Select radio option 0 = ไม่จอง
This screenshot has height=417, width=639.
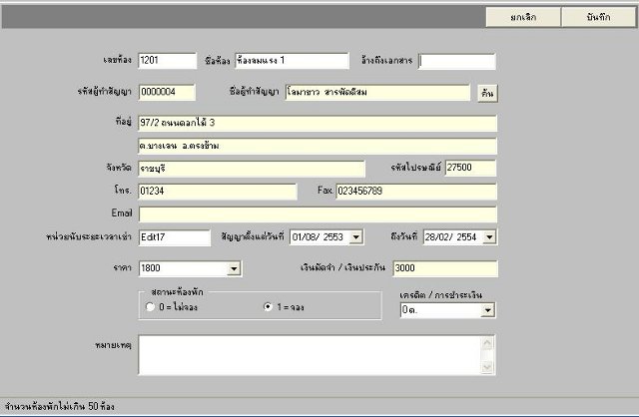151,306
